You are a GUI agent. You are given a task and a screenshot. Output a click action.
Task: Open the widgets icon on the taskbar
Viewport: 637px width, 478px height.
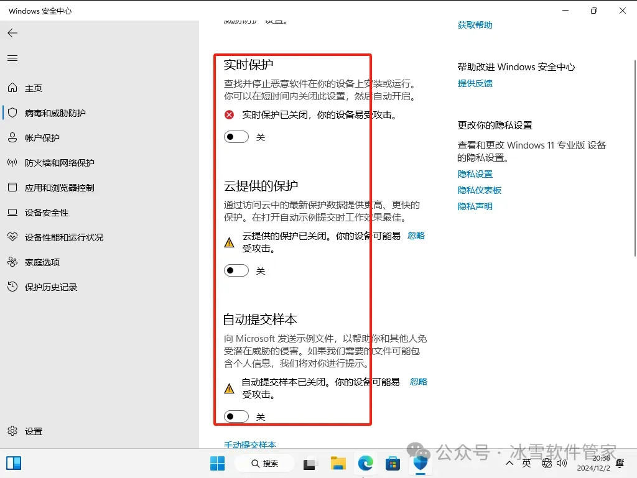[x=14, y=463]
